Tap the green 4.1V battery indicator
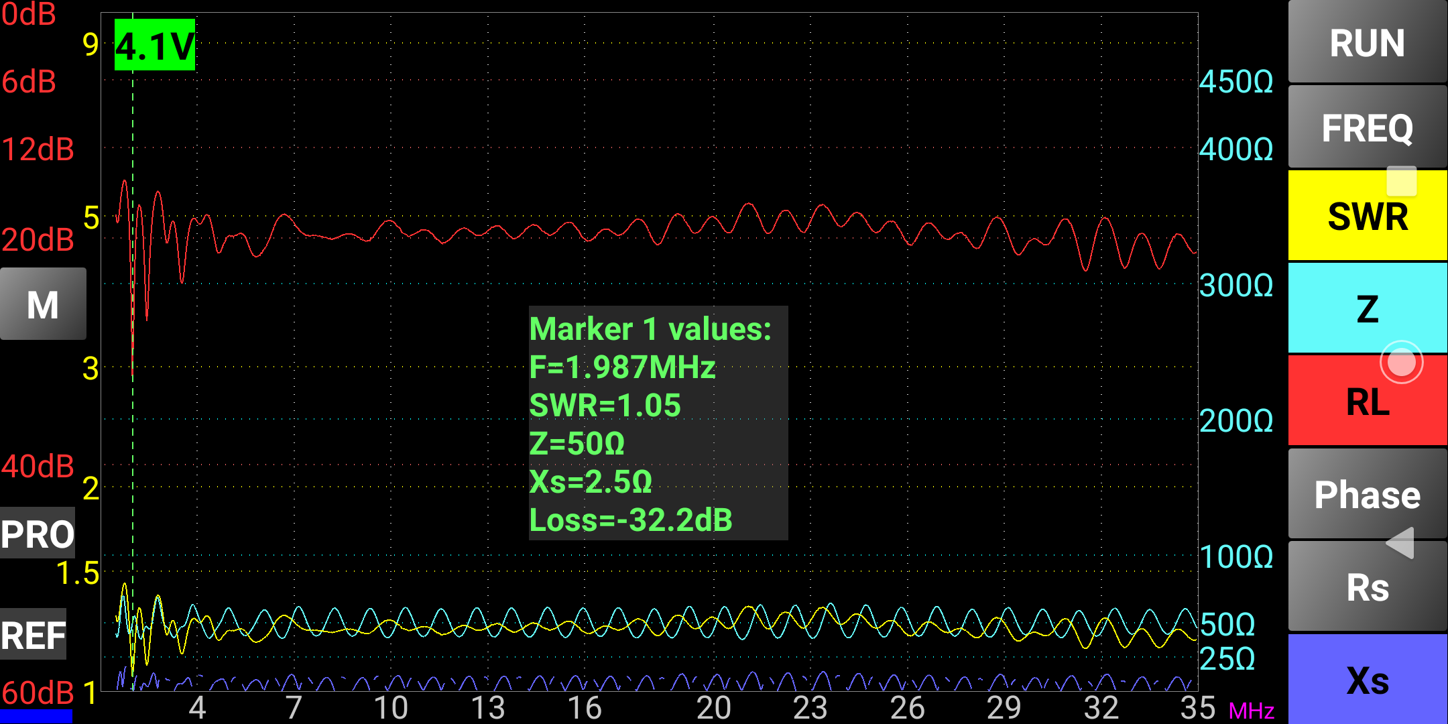This screenshot has width=1448, height=724. [155, 45]
